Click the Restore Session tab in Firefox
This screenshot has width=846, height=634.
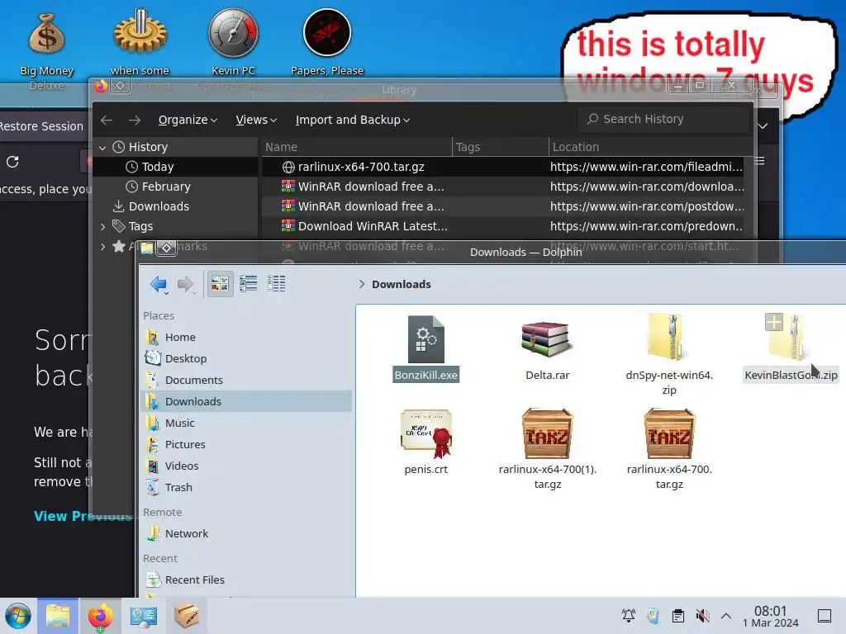pos(42,126)
